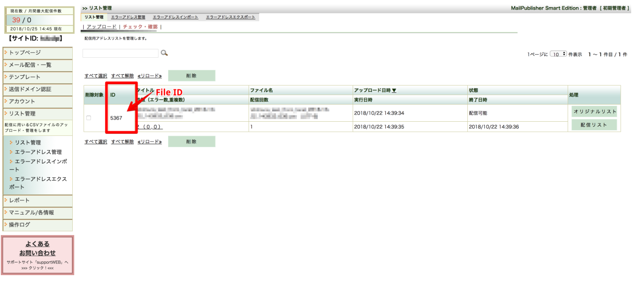Click the チェック・確認 link
This screenshot has width=632, height=281.
tap(140, 27)
